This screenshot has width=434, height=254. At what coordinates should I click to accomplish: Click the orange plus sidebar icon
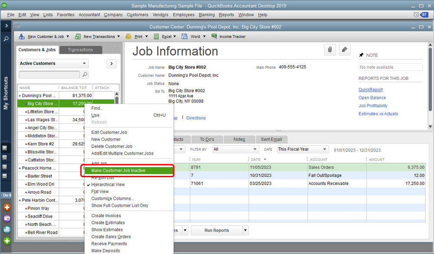click(7, 207)
